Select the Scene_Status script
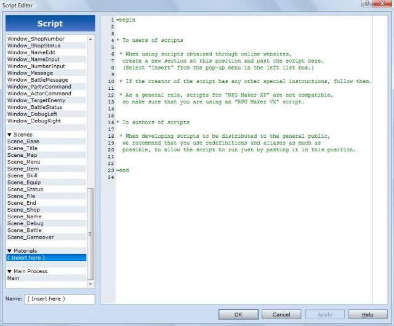 (x=47, y=189)
